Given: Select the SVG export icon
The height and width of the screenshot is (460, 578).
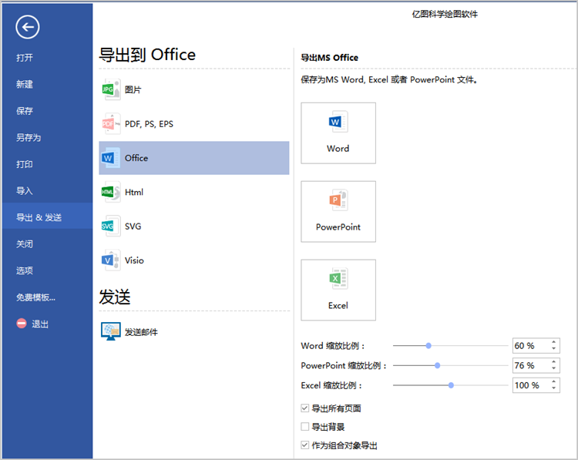Looking at the screenshot, I should point(111,226).
